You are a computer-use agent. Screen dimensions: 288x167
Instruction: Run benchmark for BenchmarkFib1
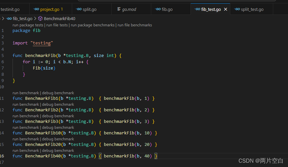click(x=26, y=93)
